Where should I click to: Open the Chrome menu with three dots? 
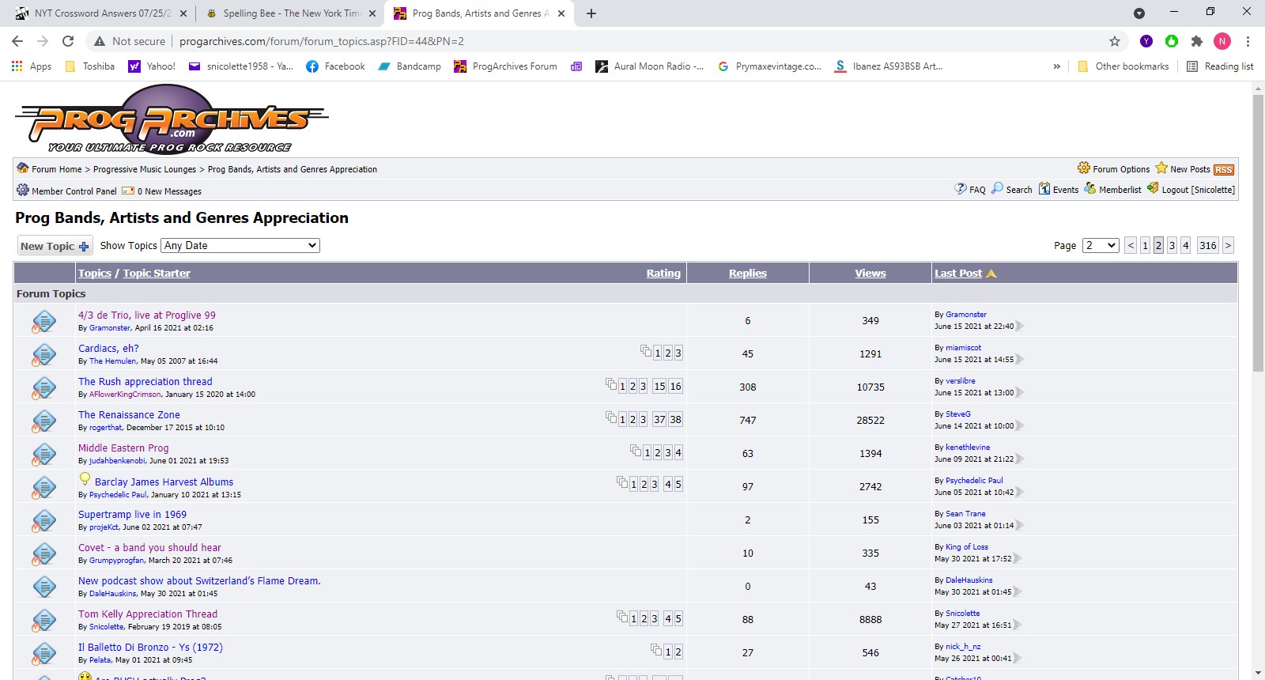(1248, 41)
